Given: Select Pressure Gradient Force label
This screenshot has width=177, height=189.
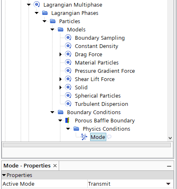Looking at the screenshot, I should pos(105,71).
